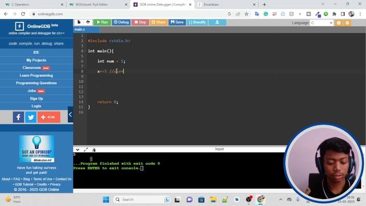
Task: Click the Facebook share icon
Action: click(18, 117)
